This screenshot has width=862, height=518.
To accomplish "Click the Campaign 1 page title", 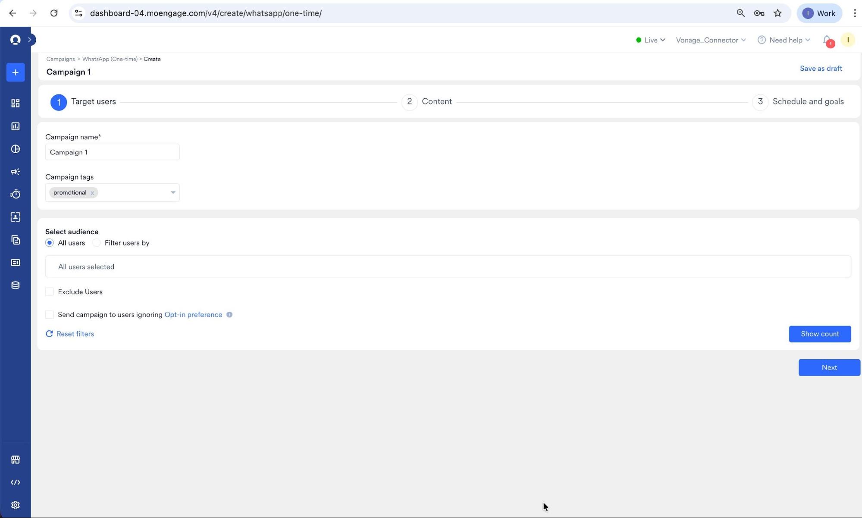I will coord(69,72).
